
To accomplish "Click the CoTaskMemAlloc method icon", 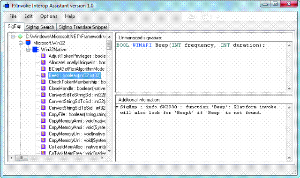I will tap(43, 147).
